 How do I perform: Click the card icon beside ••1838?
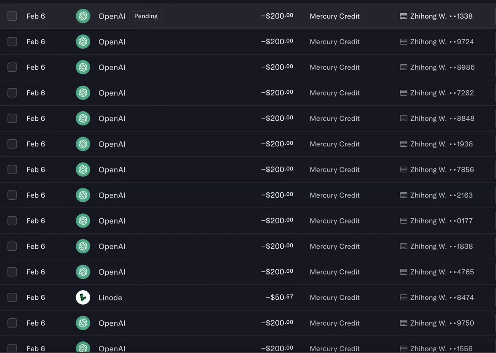404,246
